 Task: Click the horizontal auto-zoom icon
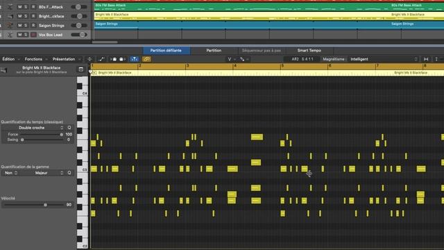point(426,59)
